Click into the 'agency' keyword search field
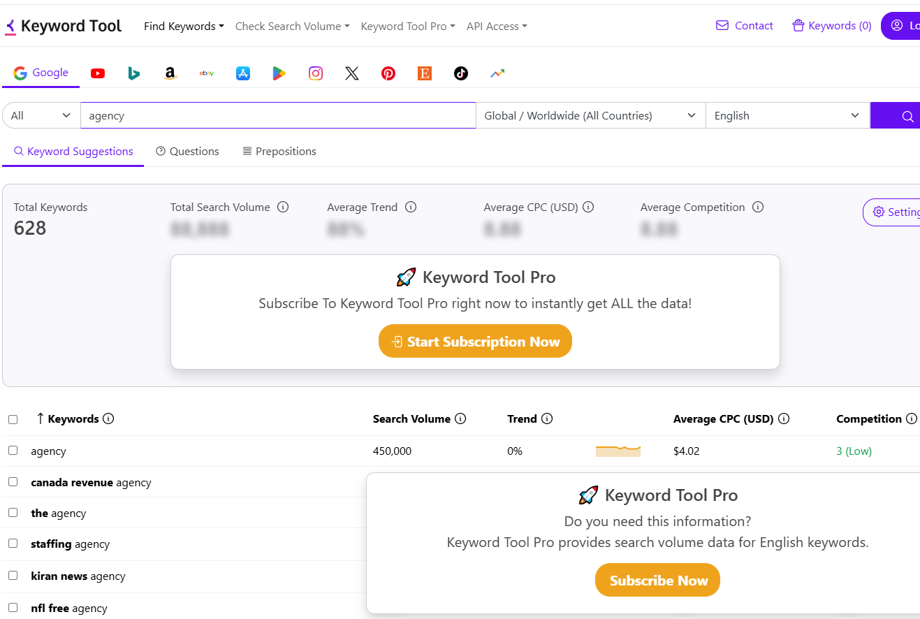The height and width of the screenshot is (619, 920). [278, 116]
